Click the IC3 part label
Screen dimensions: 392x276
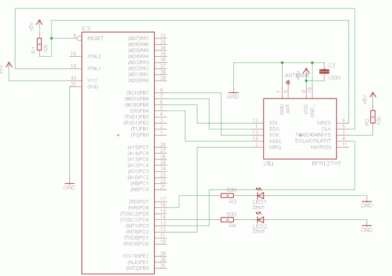click(x=86, y=29)
